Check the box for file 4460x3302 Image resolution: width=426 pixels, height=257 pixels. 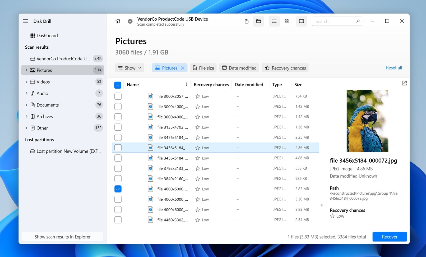tap(118, 220)
